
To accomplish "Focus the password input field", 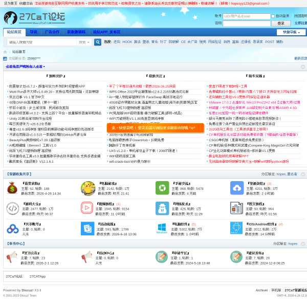I will pyautogui.click(x=247, y=24).
